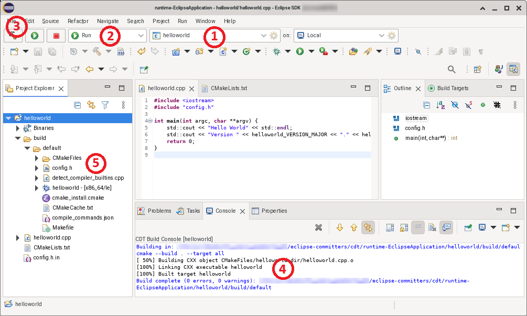Toggle Mark Occurrences toolbar icon
Viewport: 527px width, 316px height.
pyautogui.click(x=438, y=51)
